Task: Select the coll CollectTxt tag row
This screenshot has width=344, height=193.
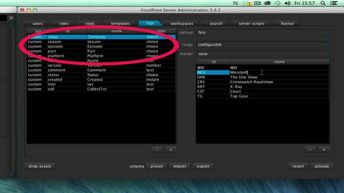Action: (x=101, y=89)
